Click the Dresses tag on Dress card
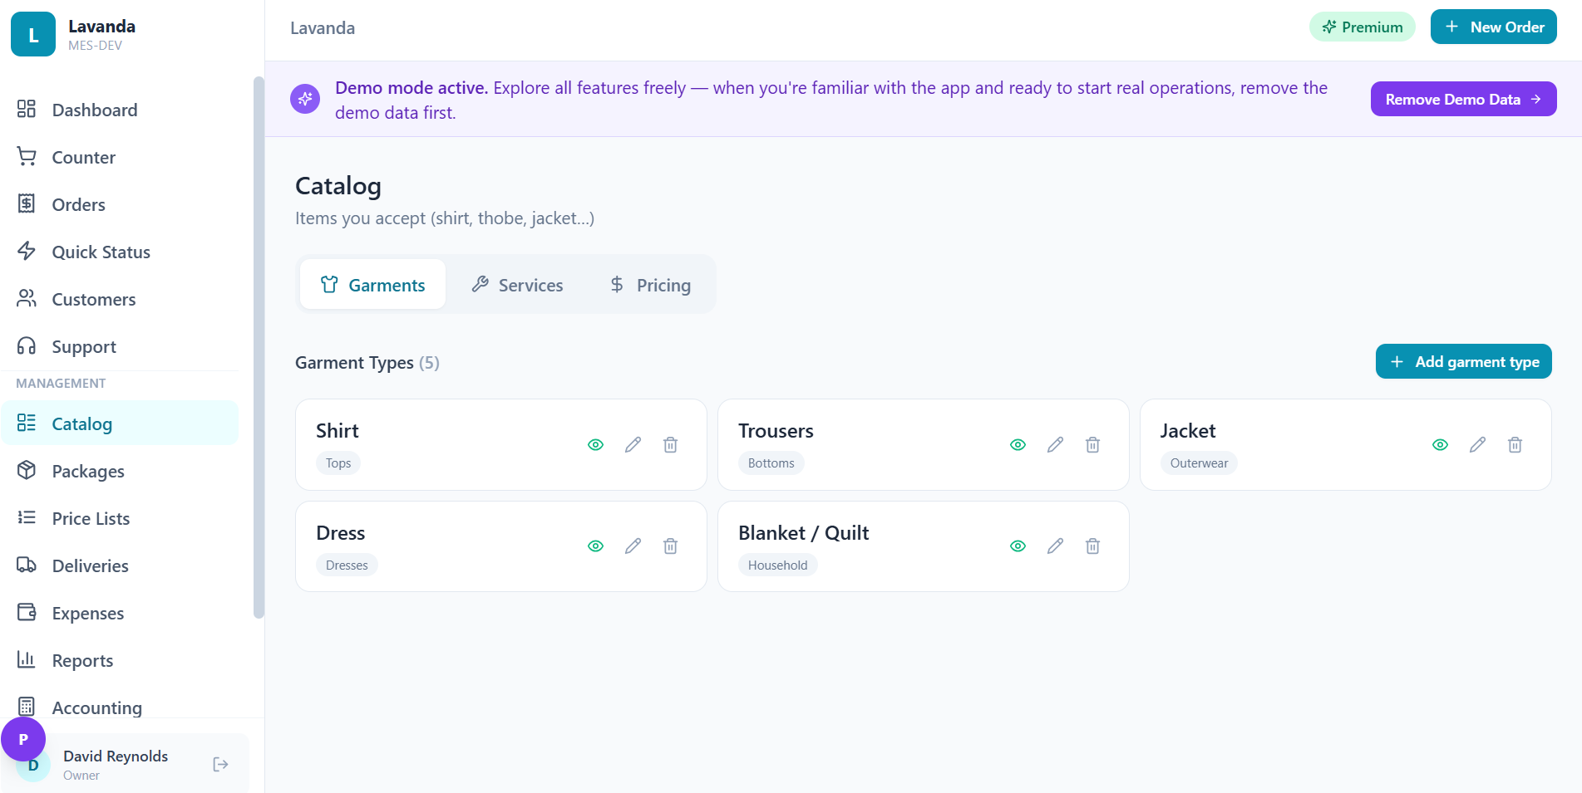Screen dimensions: 1582x793 [x=347, y=565]
